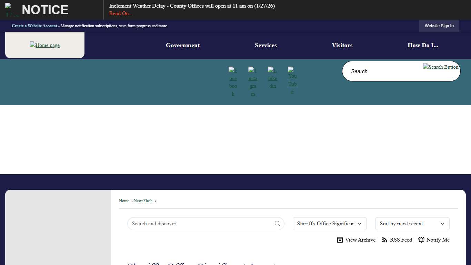Click Create a Website Account link
The width and height of the screenshot is (471, 265).
(x=34, y=26)
